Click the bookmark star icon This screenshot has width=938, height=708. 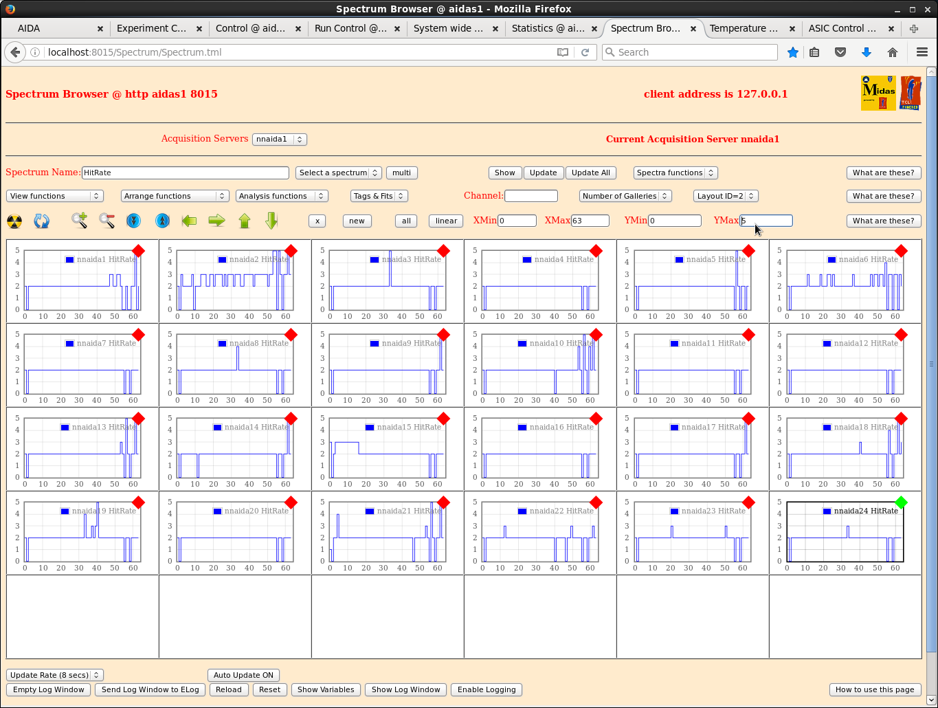793,52
